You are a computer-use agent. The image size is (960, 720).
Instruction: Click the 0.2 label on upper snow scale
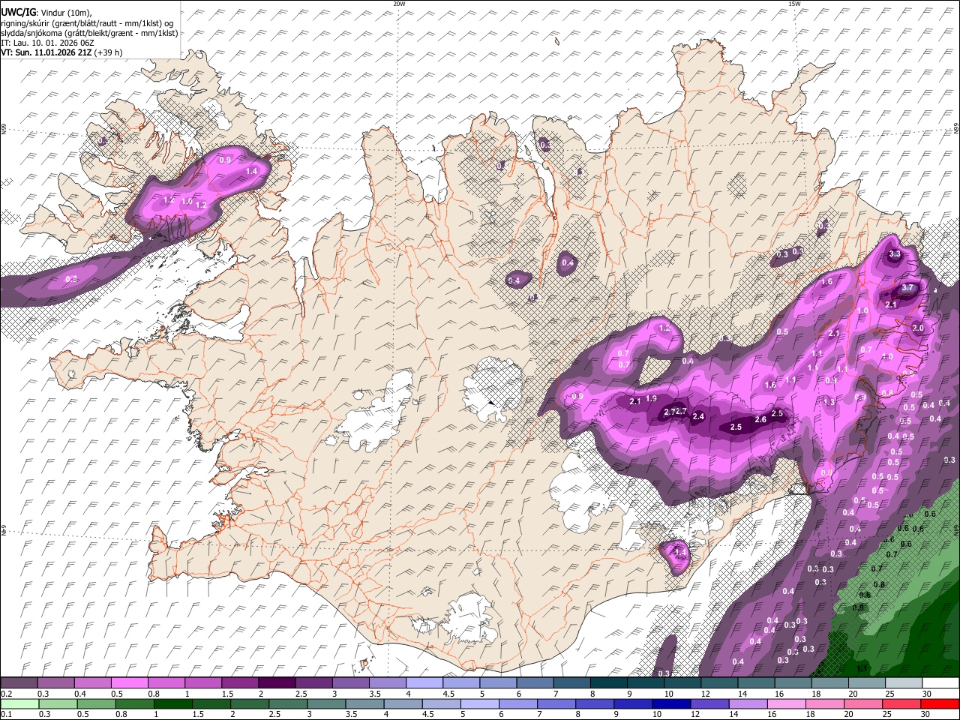[x=6, y=694]
